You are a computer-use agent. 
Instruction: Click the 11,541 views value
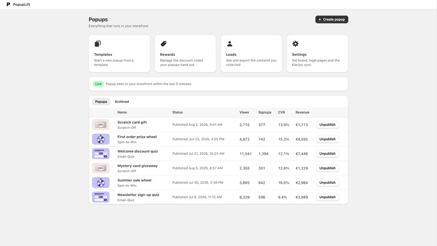[245, 154]
